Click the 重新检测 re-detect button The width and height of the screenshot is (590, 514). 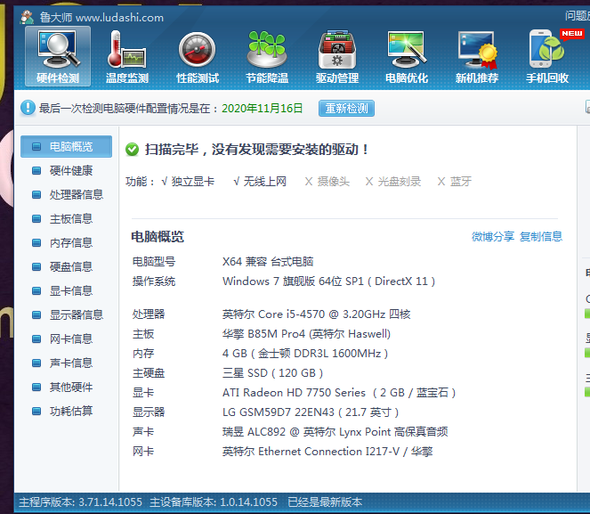coord(346,109)
